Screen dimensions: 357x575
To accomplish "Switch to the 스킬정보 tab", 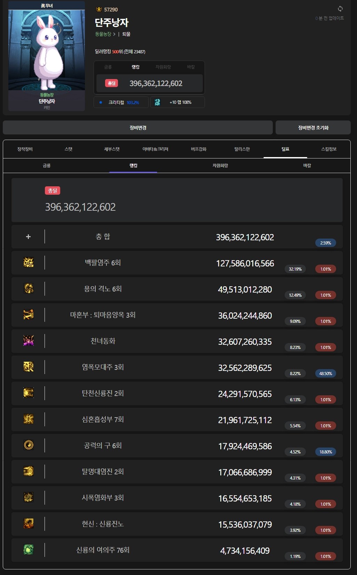I will (x=328, y=149).
